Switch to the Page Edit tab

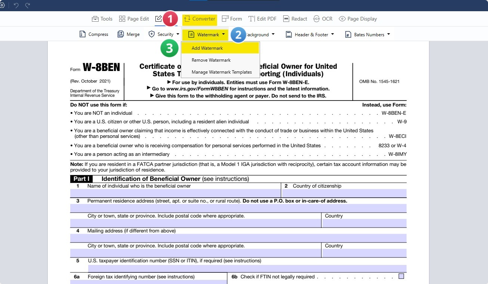(134, 19)
